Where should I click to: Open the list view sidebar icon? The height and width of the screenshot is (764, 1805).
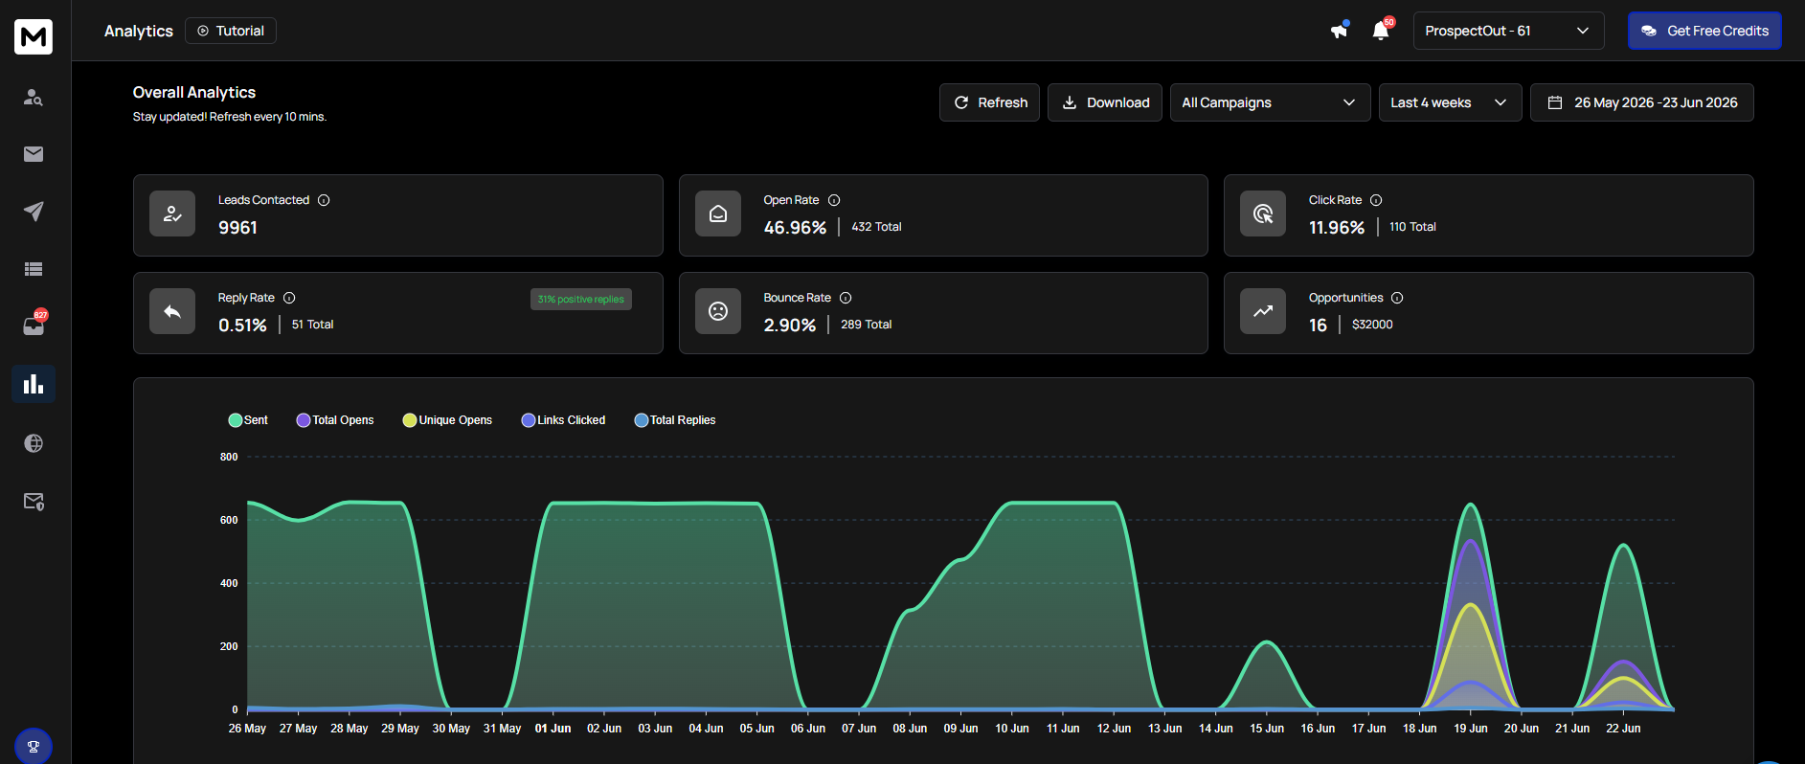point(34,269)
